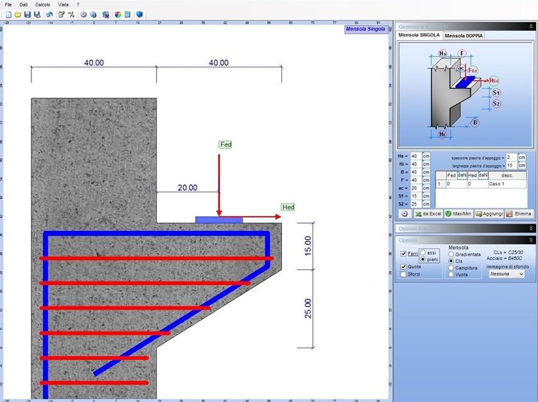Viewport: 538px width, 402px height.
Task: Click the Save floppy disk icon
Action: (x=28, y=14)
